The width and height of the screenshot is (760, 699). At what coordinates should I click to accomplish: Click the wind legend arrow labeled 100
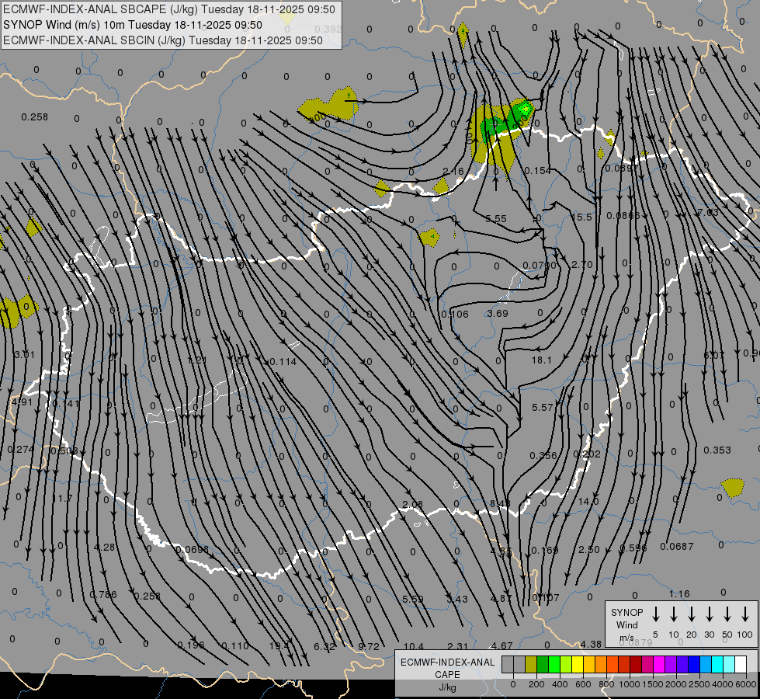745,614
